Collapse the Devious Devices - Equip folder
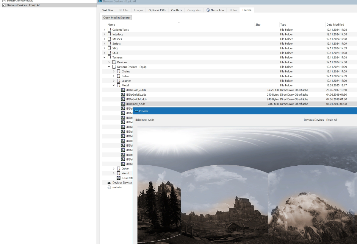This screenshot has height=244, width=357. [x=109, y=67]
